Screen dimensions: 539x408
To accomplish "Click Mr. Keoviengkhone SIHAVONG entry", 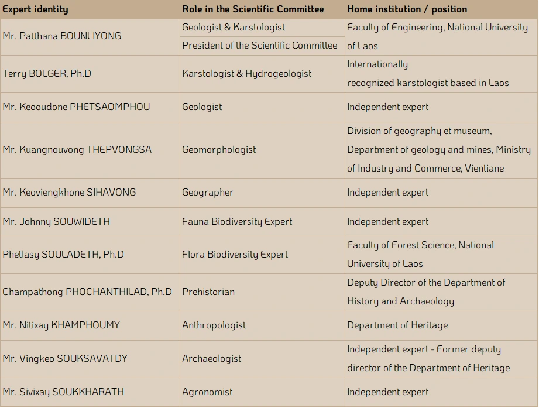I will pos(69,192).
